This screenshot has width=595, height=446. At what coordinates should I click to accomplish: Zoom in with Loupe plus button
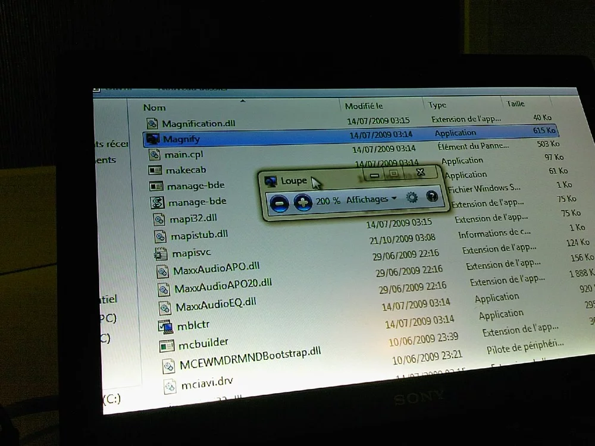point(303,202)
